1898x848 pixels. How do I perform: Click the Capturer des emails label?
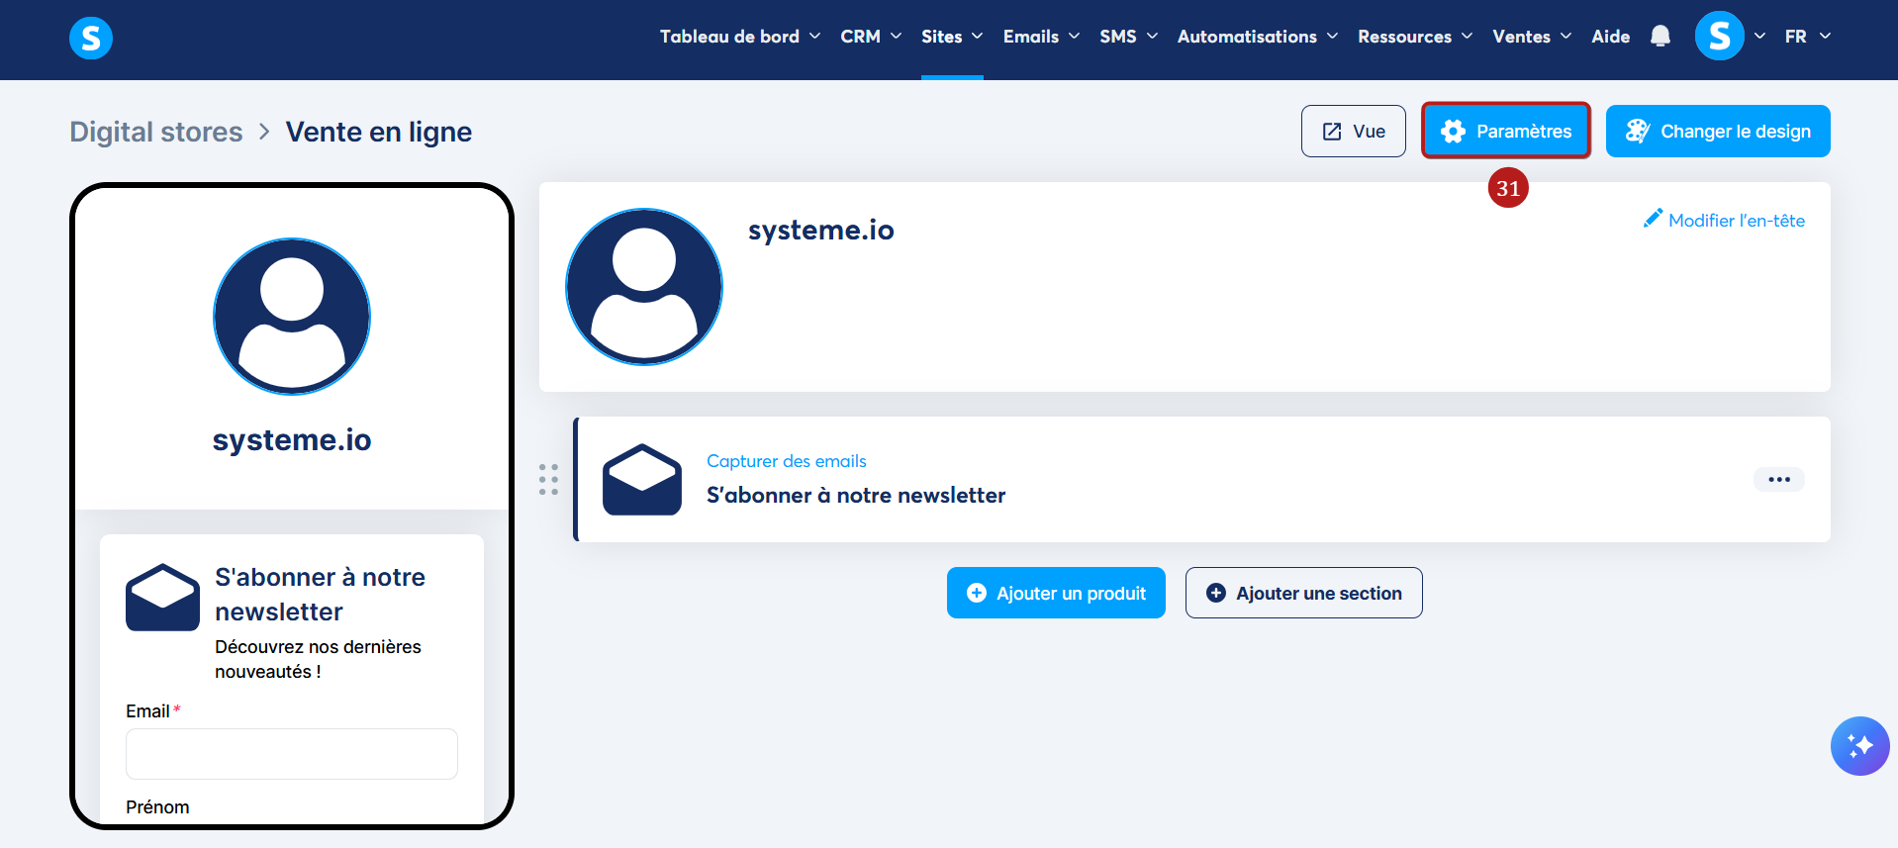click(787, 461)
